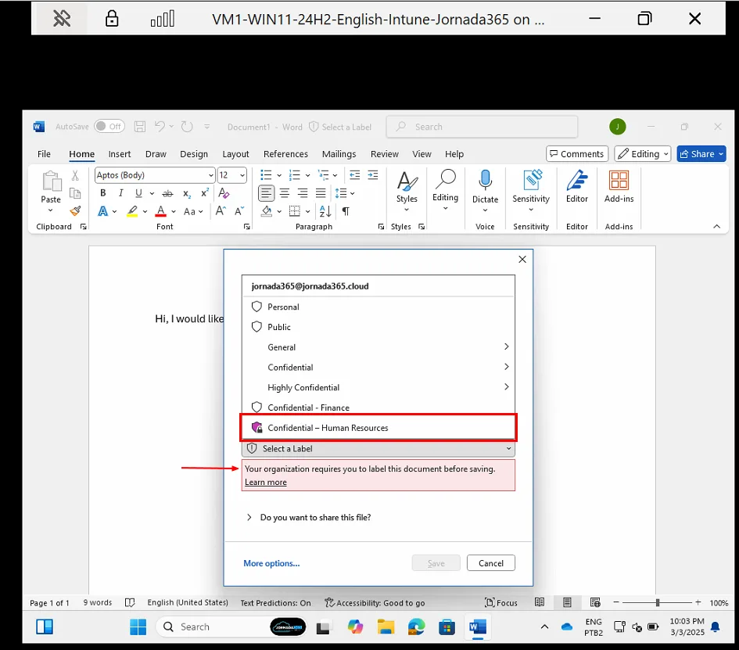This screenshot has height=650, width=739.
Task: Open Word from the taskbar
Action: (x=478, y=627)
